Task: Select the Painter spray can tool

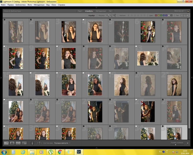Action: [32, 143]
